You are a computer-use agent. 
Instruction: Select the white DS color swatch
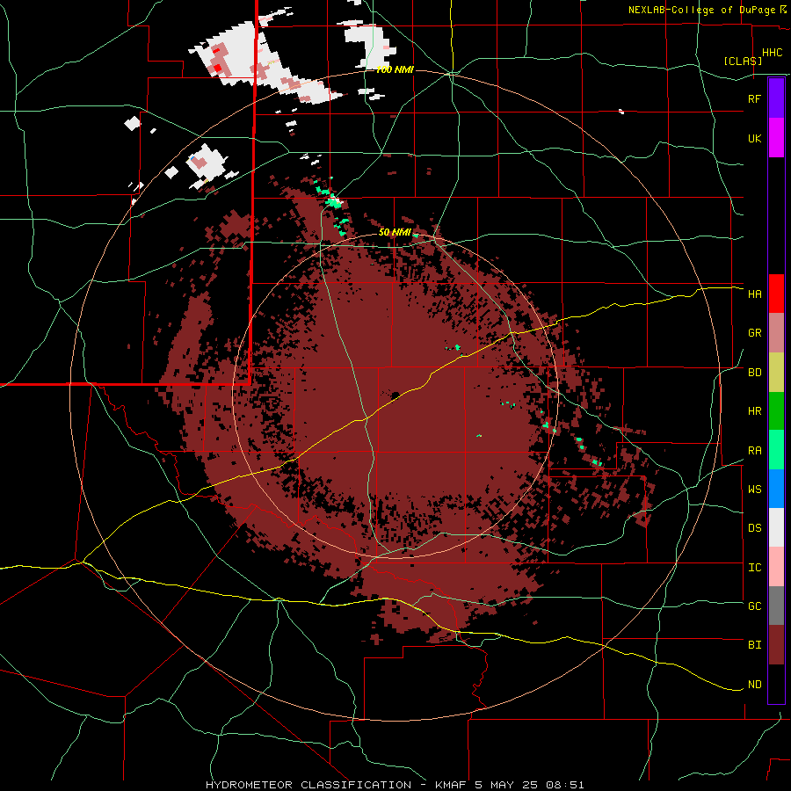coord(776,527)
